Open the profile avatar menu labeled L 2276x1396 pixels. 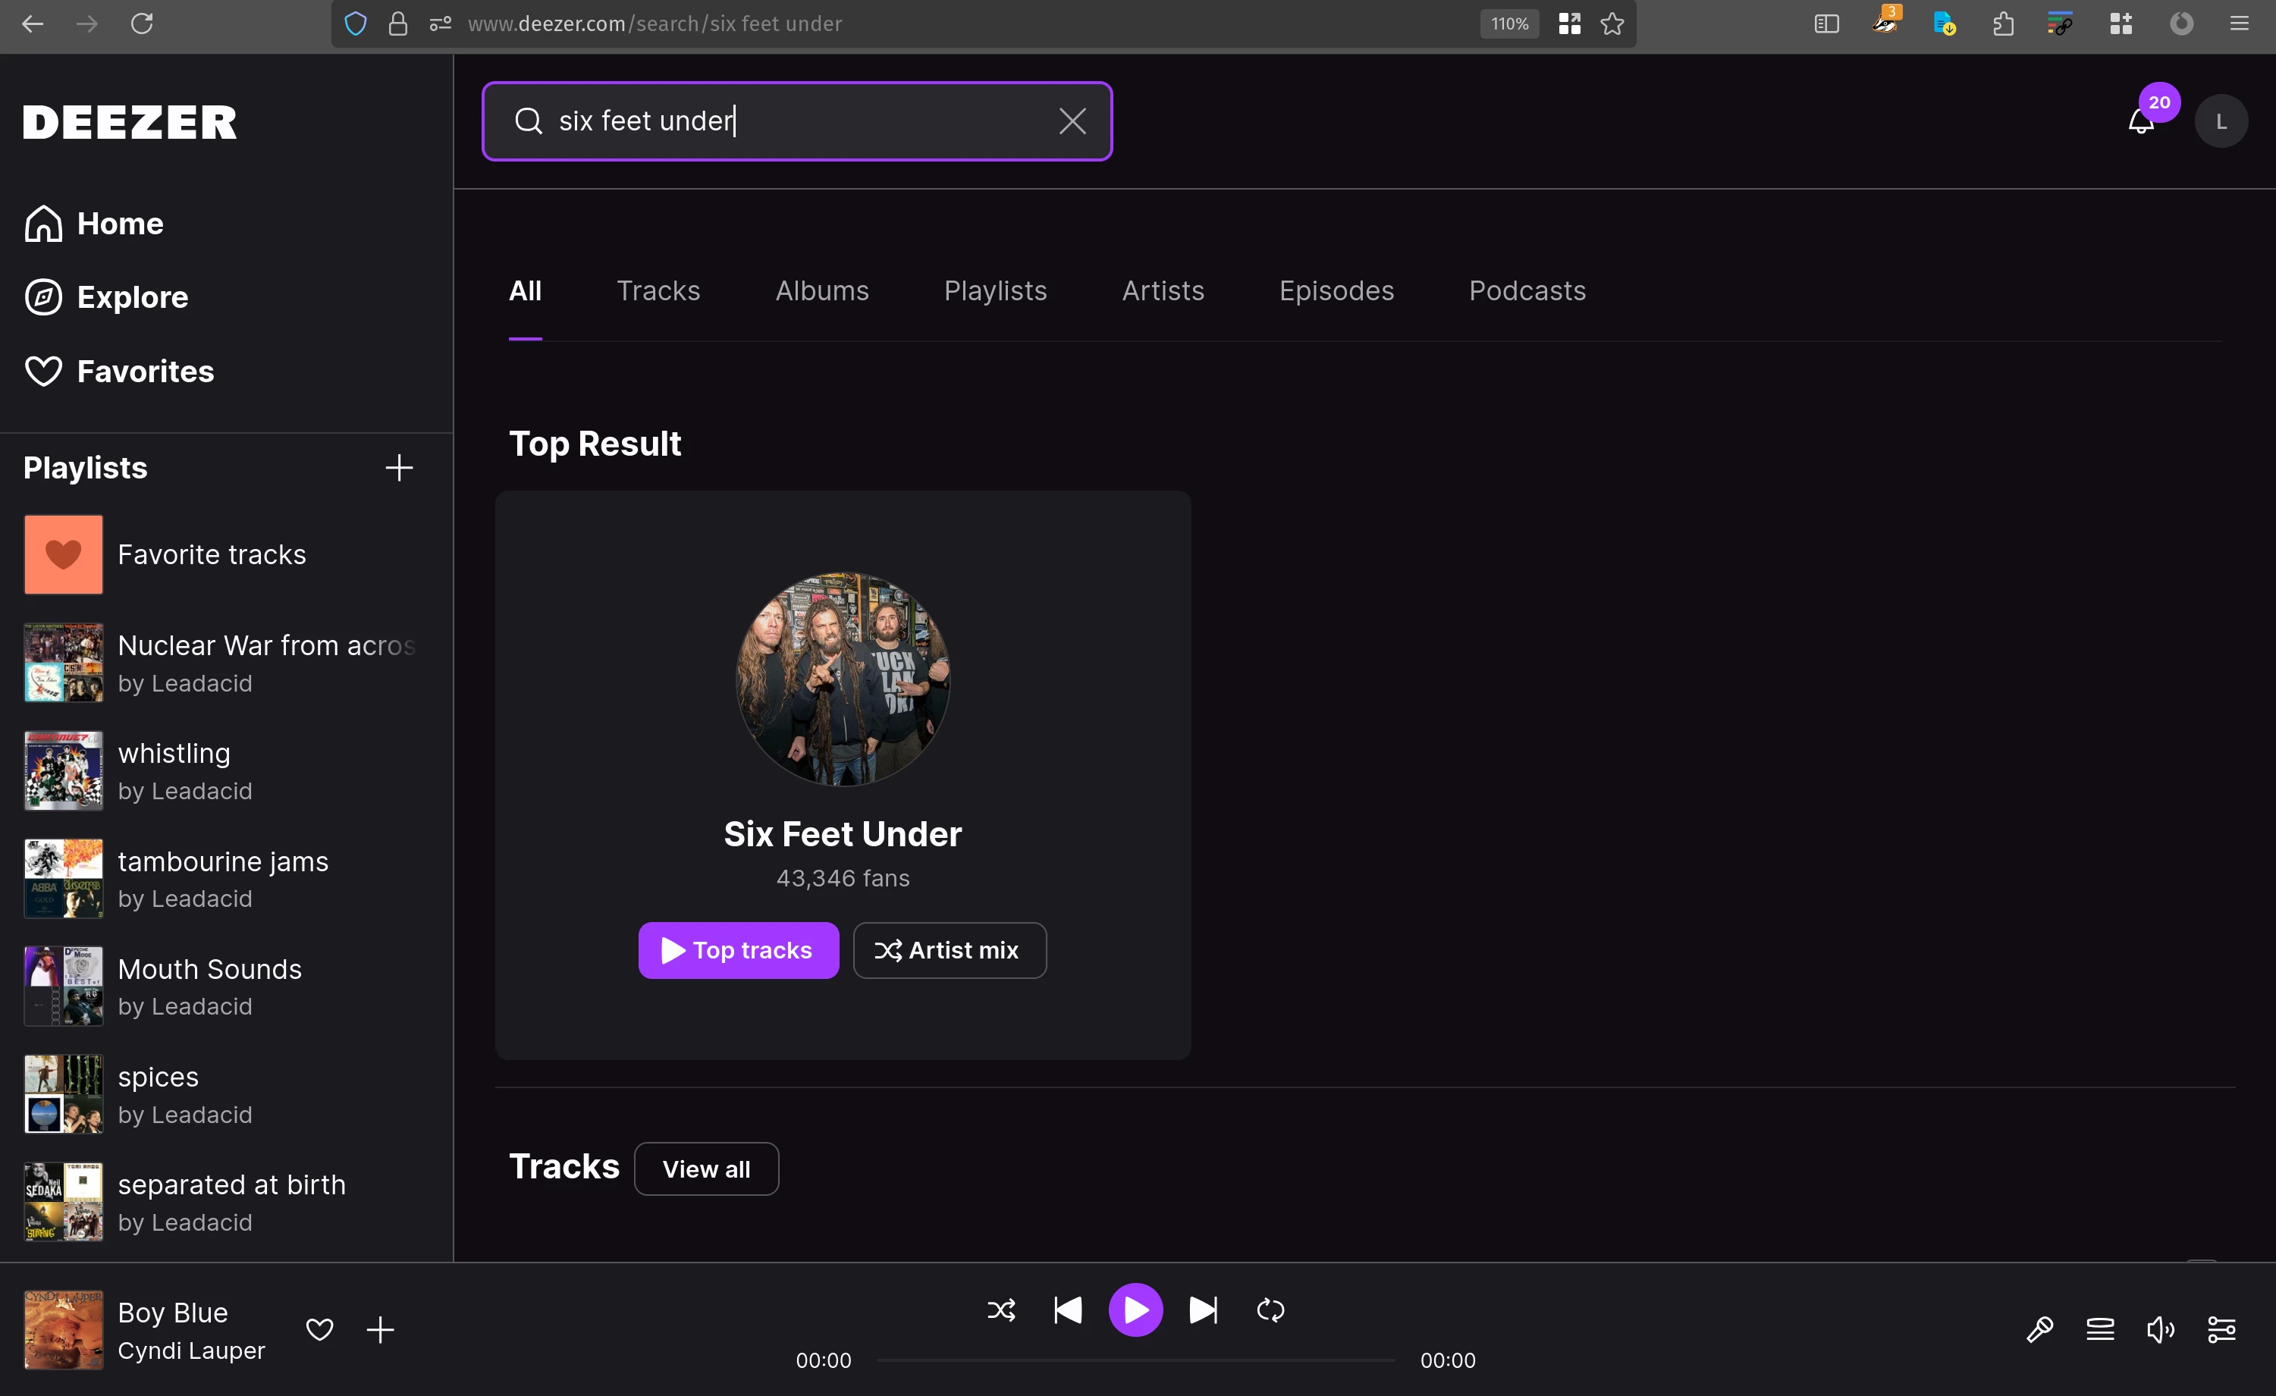pyautogui.click(x=2221, y=121)
